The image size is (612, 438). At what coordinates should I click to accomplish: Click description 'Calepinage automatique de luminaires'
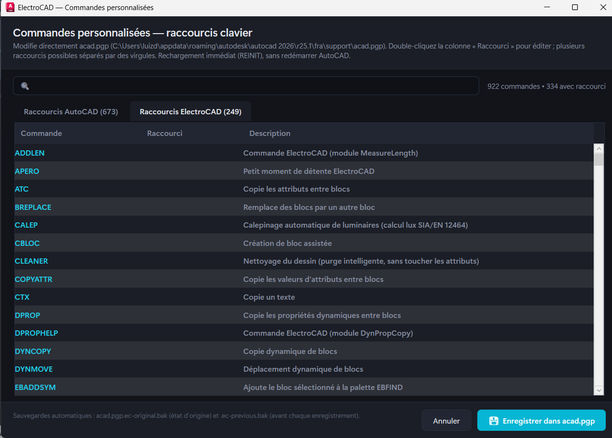(356, 225)
